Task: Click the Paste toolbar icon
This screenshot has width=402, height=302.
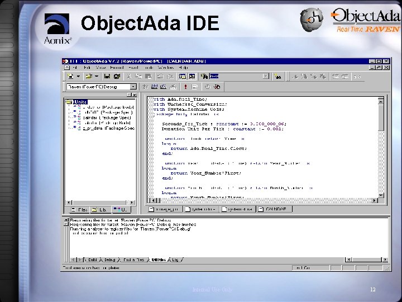Action: [148, 76]
